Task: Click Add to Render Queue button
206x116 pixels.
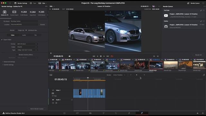Action: (x=37, y=109)
